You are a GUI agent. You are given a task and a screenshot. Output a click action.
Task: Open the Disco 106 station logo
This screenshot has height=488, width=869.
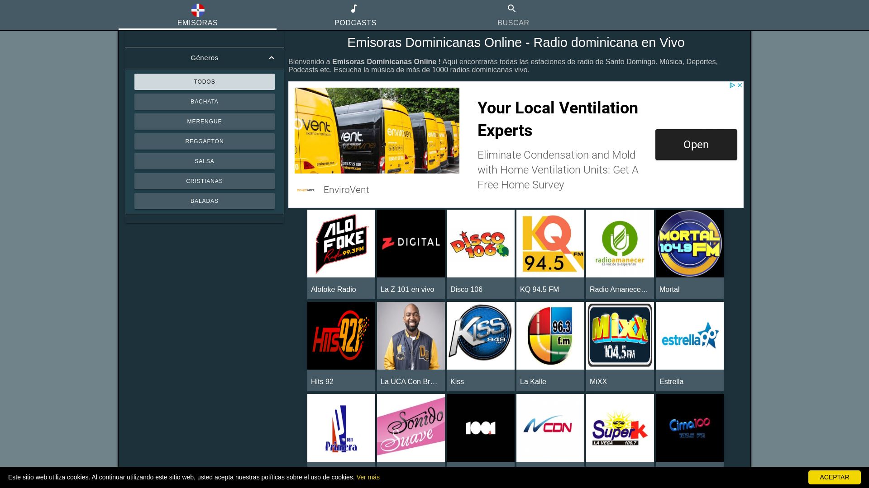point(481,244)
